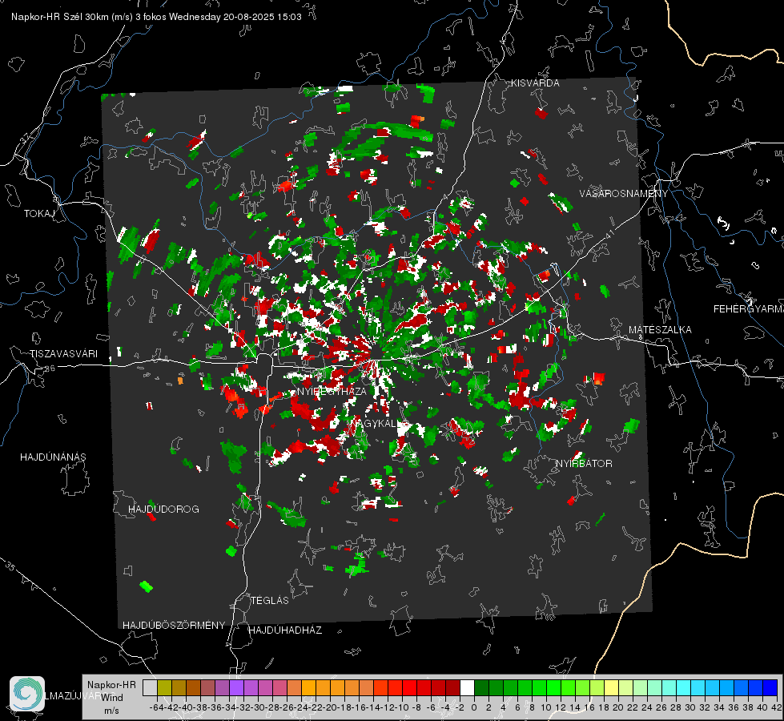Click the road number 35 marker
Image resolution: width=784 pixels, height=721 pixels.
click(10, 566)
